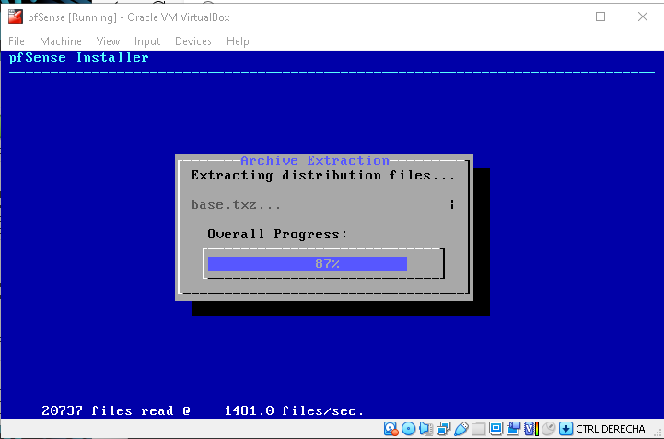Open the optical disk indicator in status bar
The image size is (664, 439).
[x=408, y=429]
